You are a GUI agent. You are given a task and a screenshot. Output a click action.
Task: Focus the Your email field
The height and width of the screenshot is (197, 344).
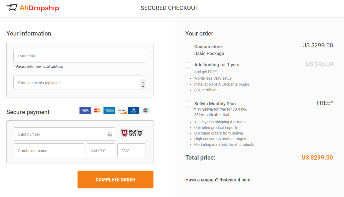coord(80,56)
